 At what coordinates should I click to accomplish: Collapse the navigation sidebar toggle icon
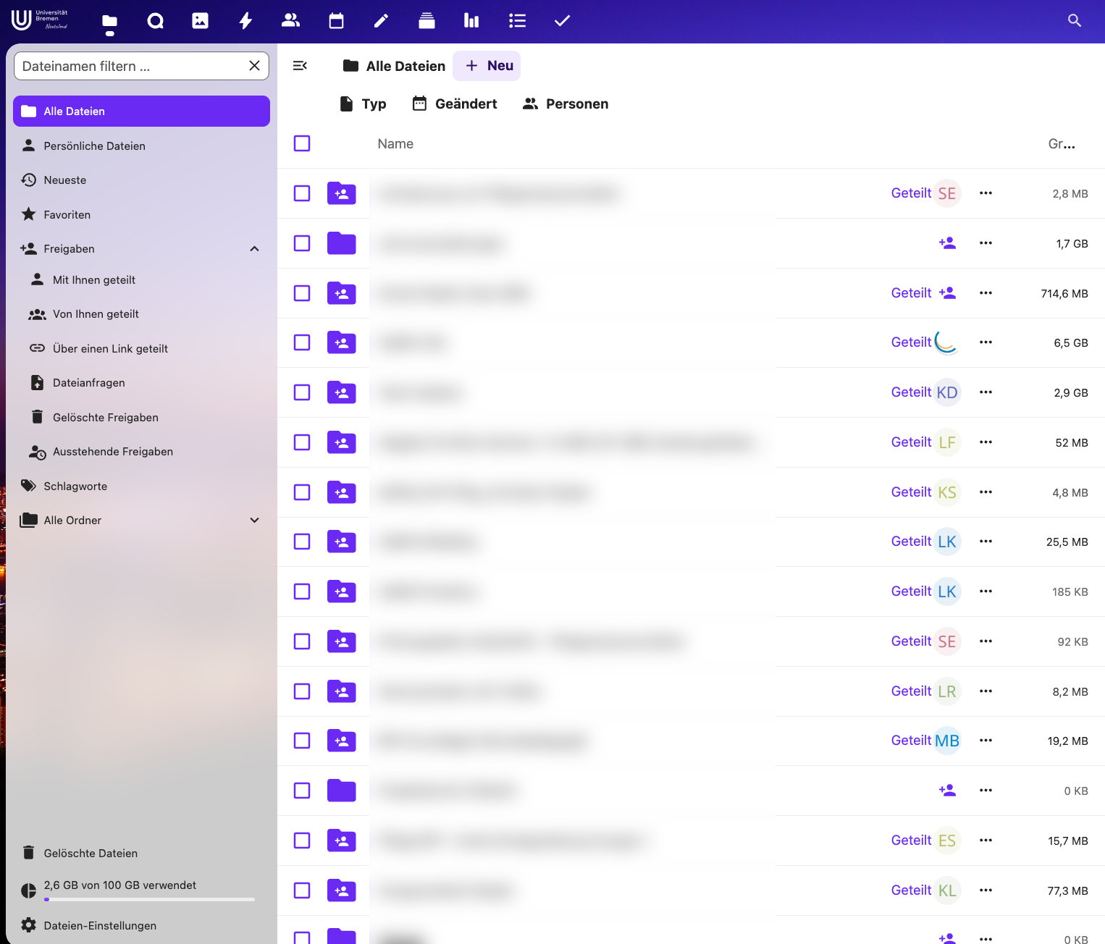(x=300, y=66)
